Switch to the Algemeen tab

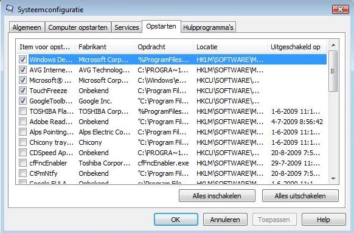tap(27, 27)
